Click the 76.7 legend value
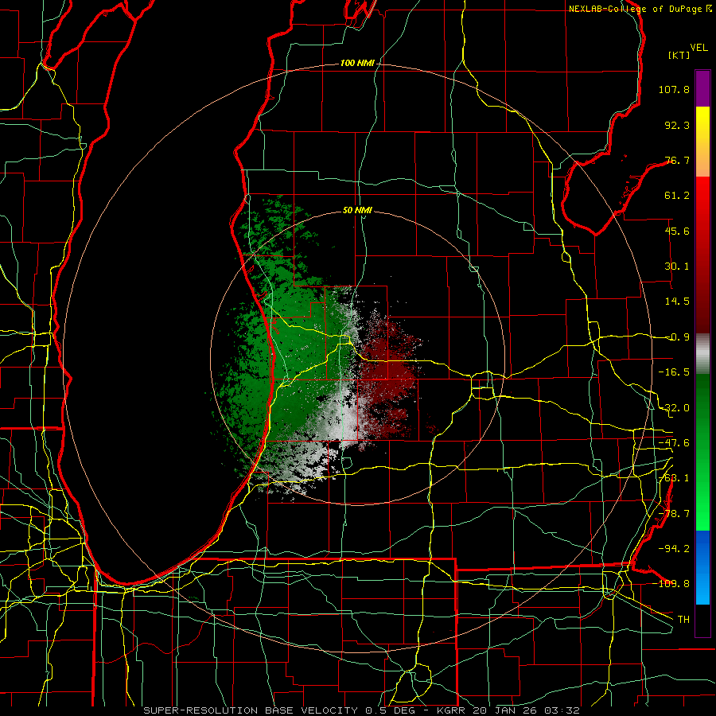The image size is (716, 716). coord(677,160)
